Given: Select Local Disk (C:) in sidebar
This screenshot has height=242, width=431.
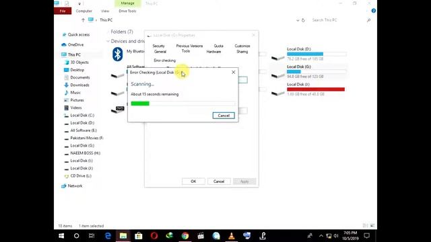Looking at the screenshot, I should pyautogui.click(x=82, y=115).
